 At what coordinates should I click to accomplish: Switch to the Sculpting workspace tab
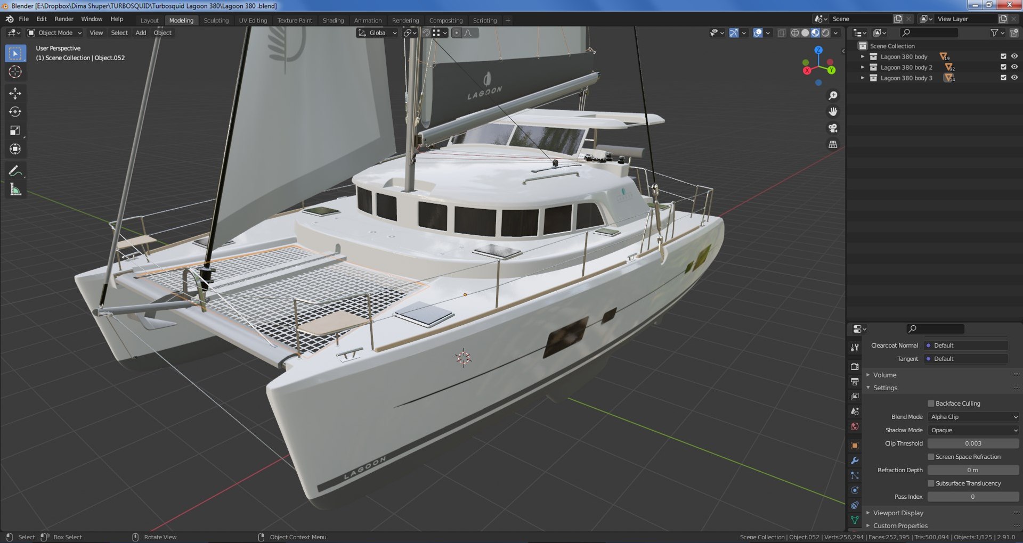(216, 20)
